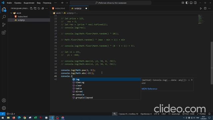Open the Explorer view in activity bar

4,9
